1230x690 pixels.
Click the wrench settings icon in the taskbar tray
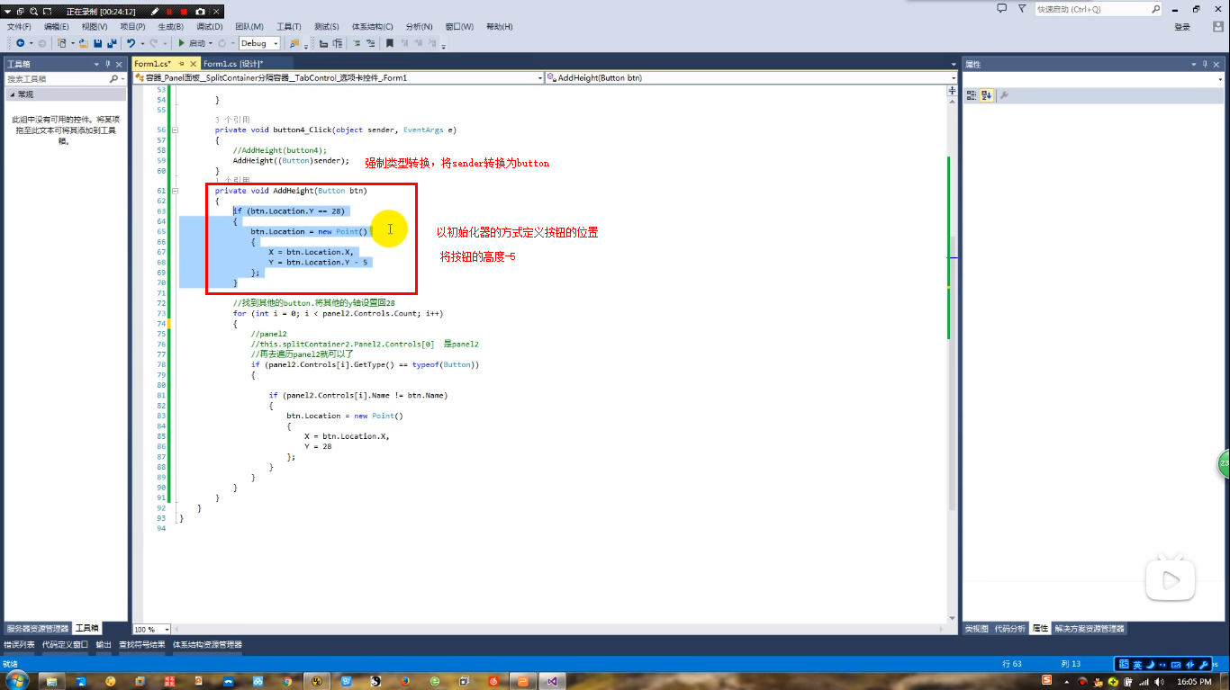pyautogui.click(x=1204, y=666)
